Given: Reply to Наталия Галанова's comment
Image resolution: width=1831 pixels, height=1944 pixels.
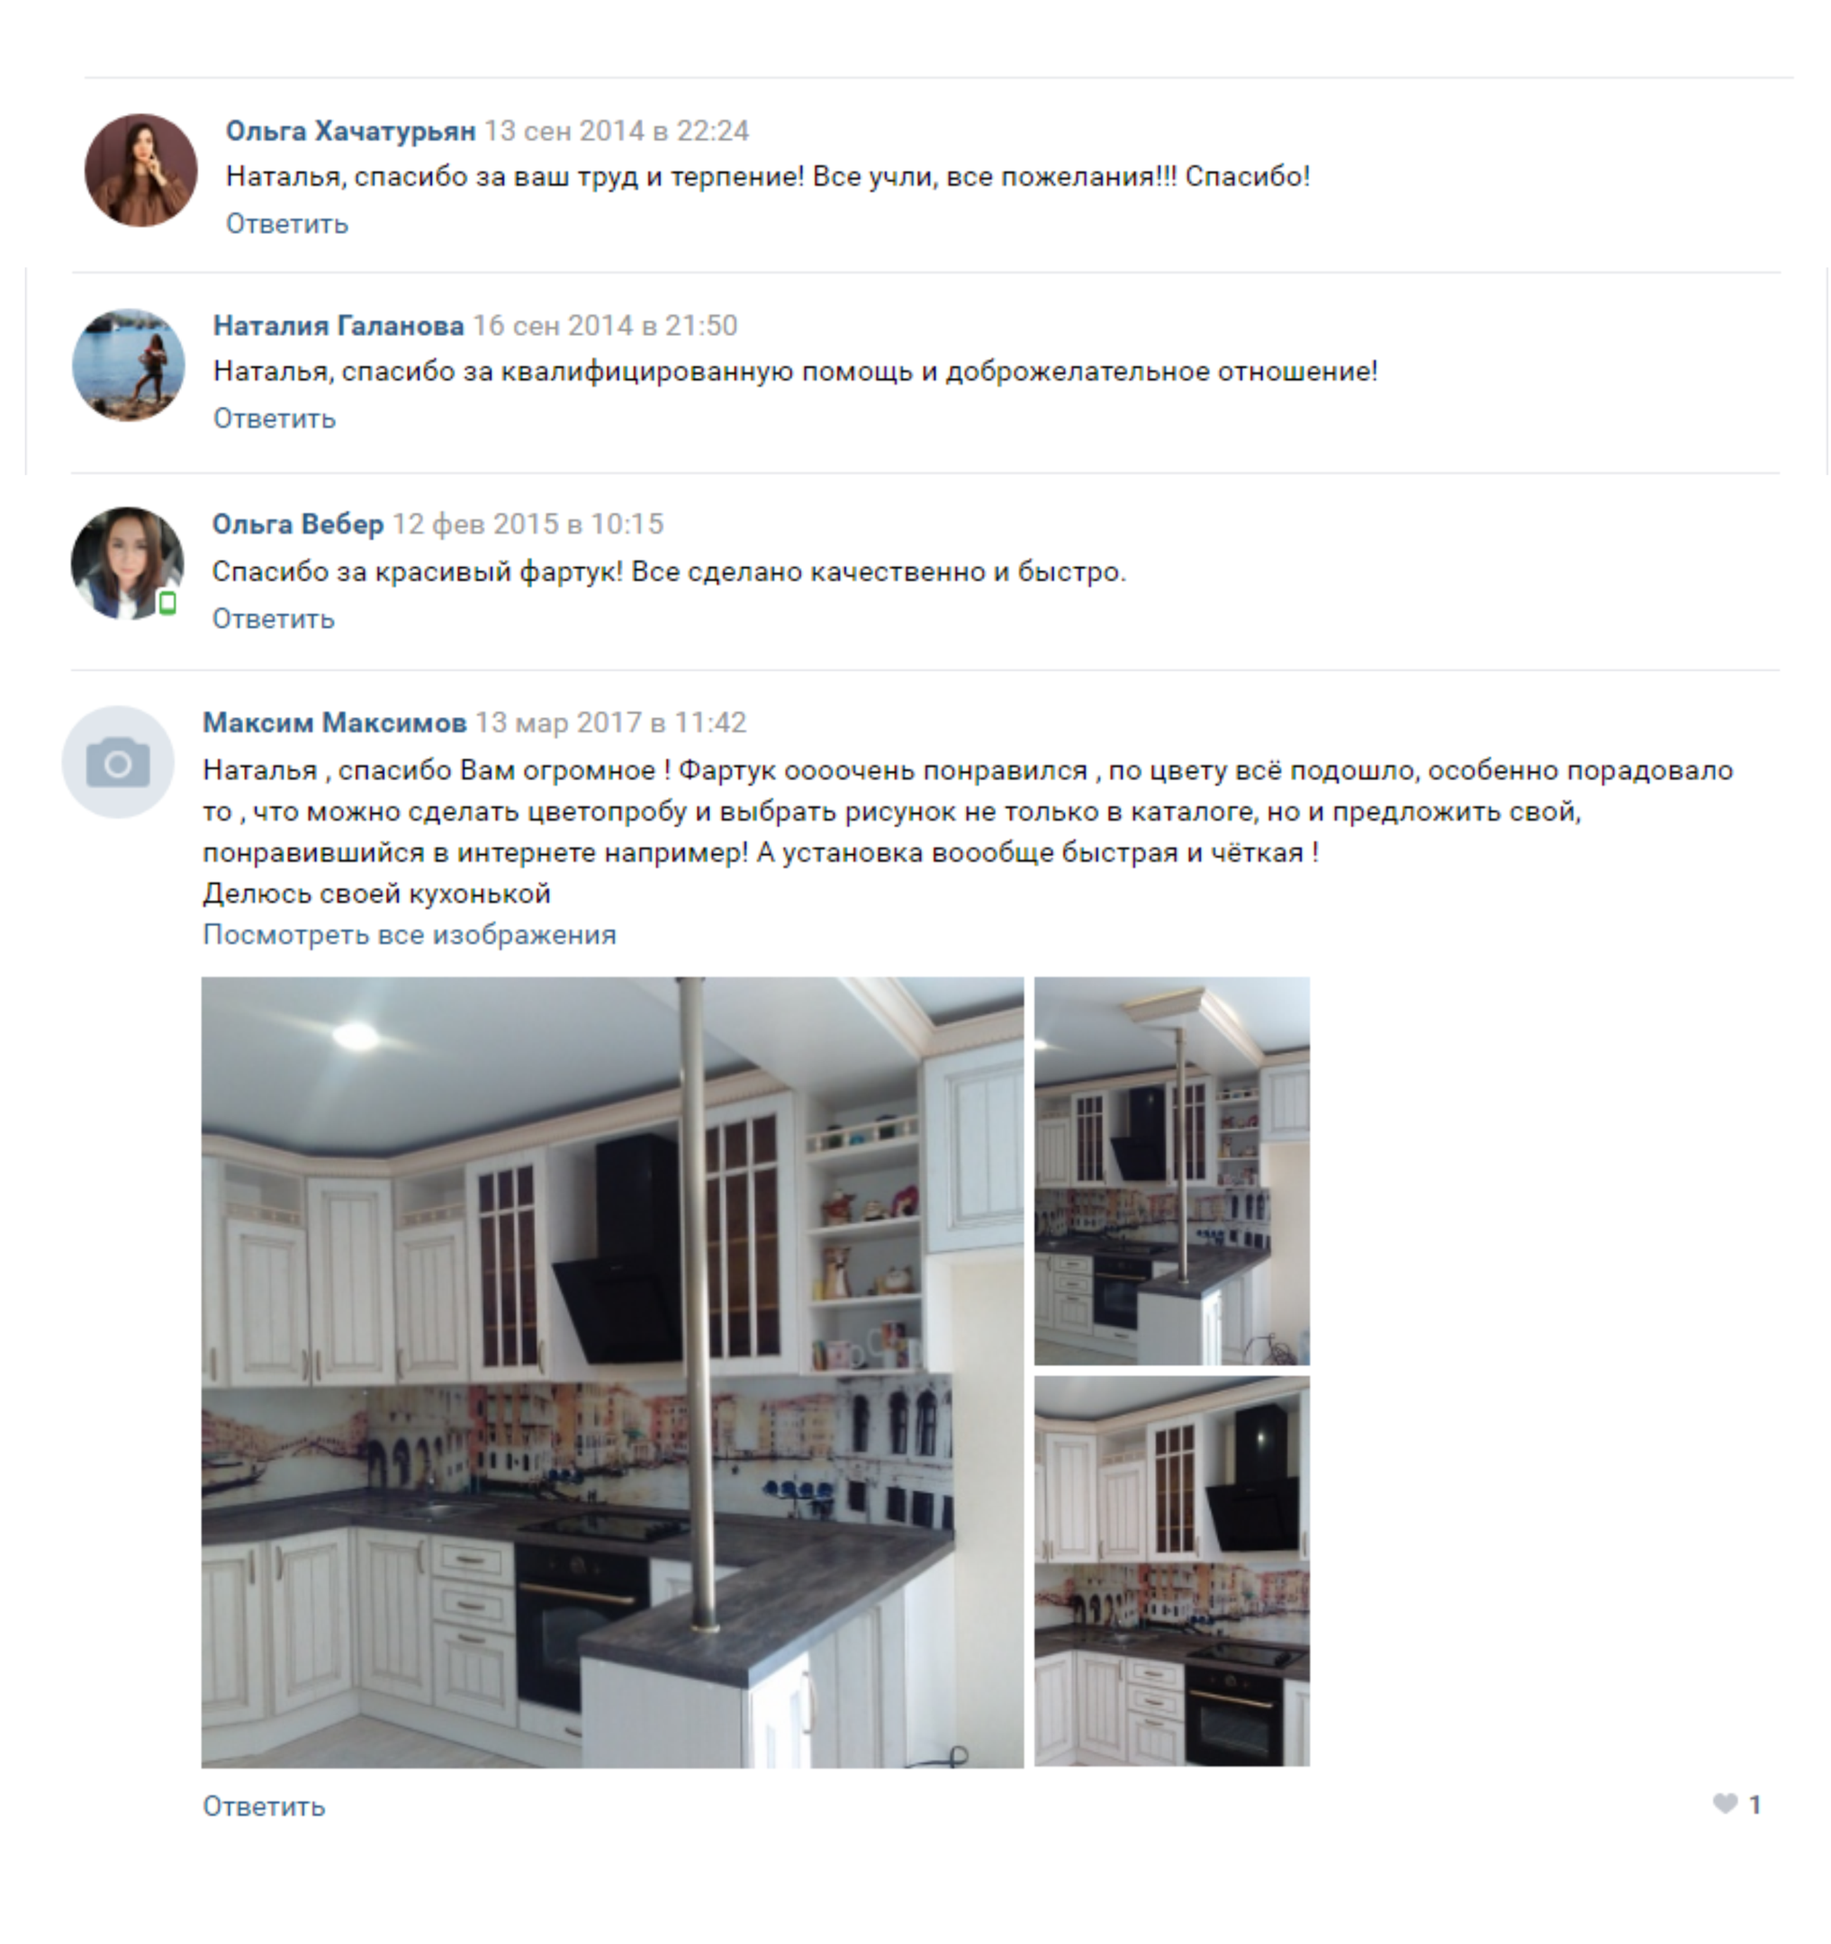Looking at the screenshot, I should click(274, 418).
